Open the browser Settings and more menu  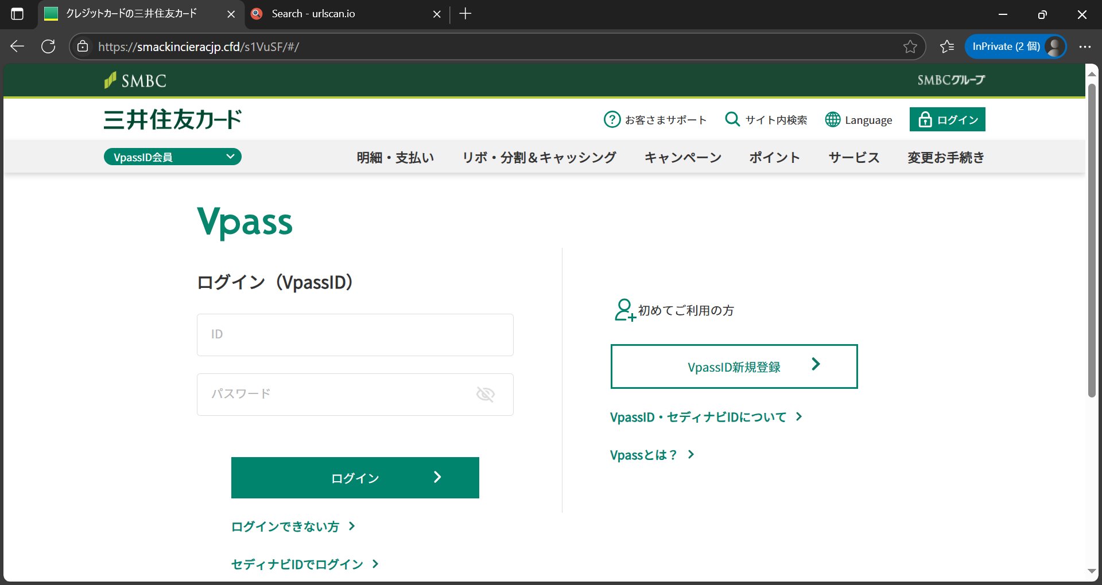pos(1085,46)
